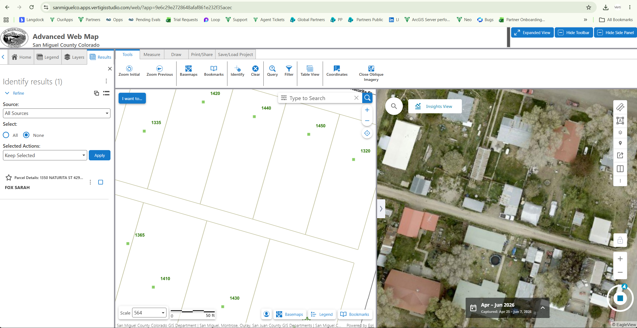Click the Hide Side Panel button
The height and width of the screenshot is (328, 637).
pos(616,32)
